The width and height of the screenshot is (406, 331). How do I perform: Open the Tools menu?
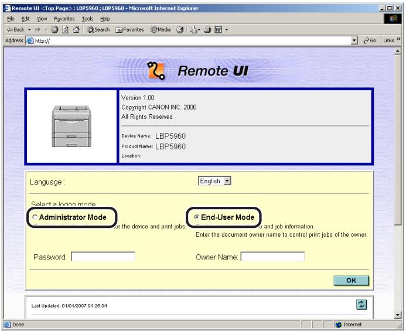coord(87,19)
